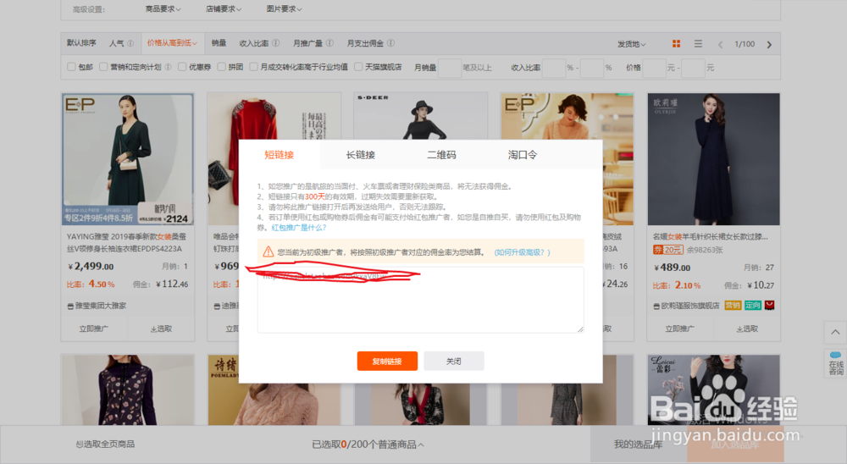Expand the 店铺要求 dropdown
Image resolution: width=847 pixels, height=464 pixels.
tap(224, 9)
